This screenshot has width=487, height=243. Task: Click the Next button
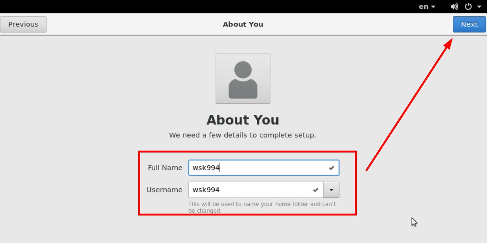[469, 24]
